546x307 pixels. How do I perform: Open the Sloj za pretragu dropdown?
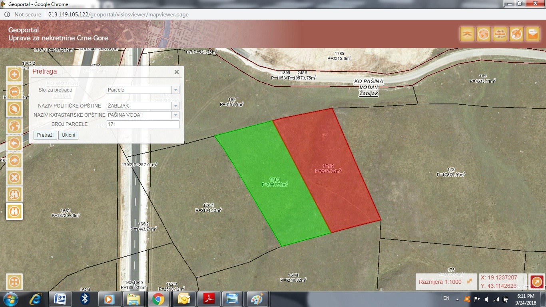point(175,90)
